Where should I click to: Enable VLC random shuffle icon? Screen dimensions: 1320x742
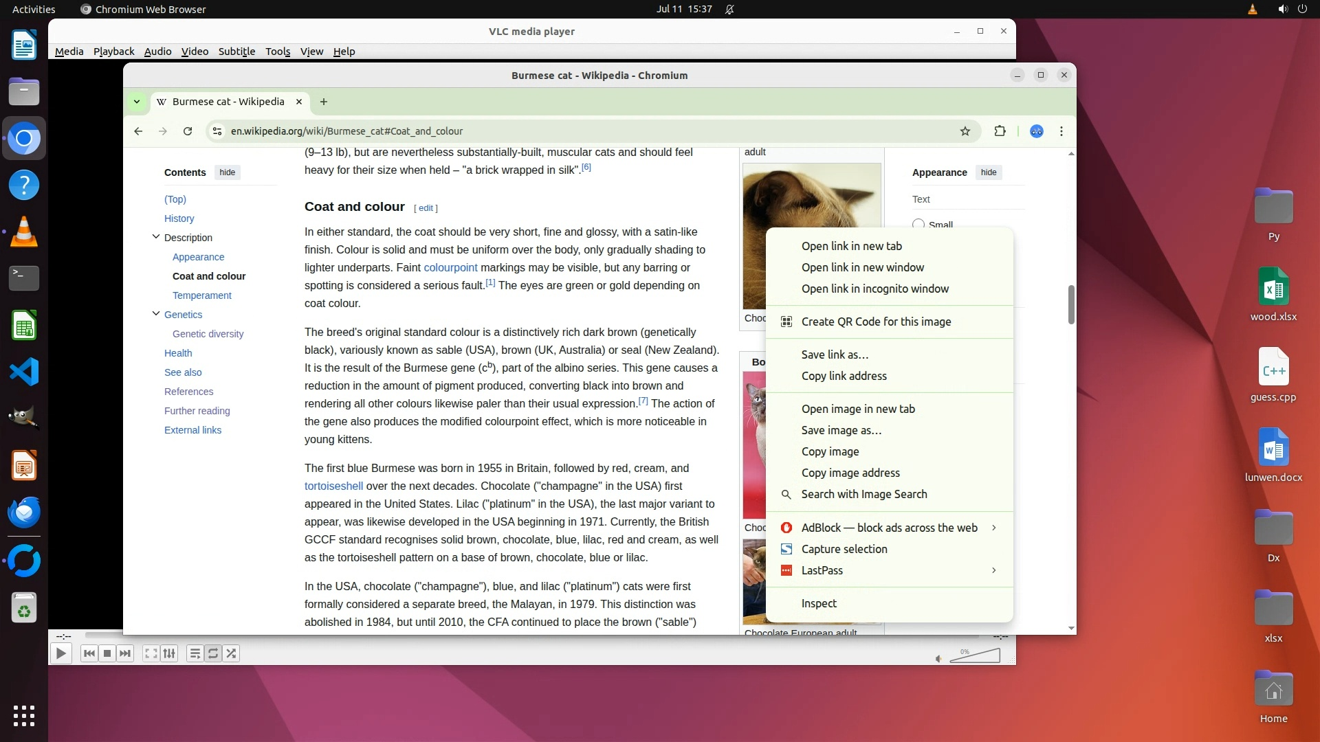point(232,653)
